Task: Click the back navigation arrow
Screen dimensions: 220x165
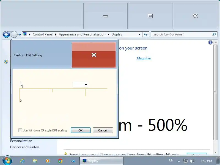Action: pyautogui.click(x=6, y=34)
